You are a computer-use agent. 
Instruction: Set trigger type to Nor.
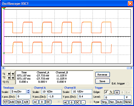pos(112,102)
